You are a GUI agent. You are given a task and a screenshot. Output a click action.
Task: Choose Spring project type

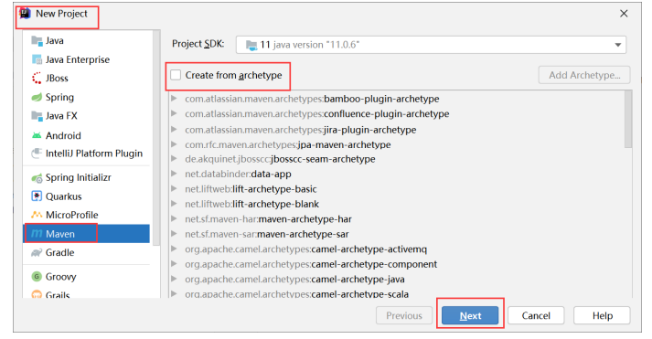click(87, 97)
